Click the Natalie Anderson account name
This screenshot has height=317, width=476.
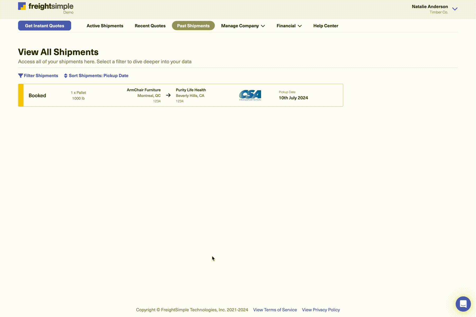coord(429,7)
